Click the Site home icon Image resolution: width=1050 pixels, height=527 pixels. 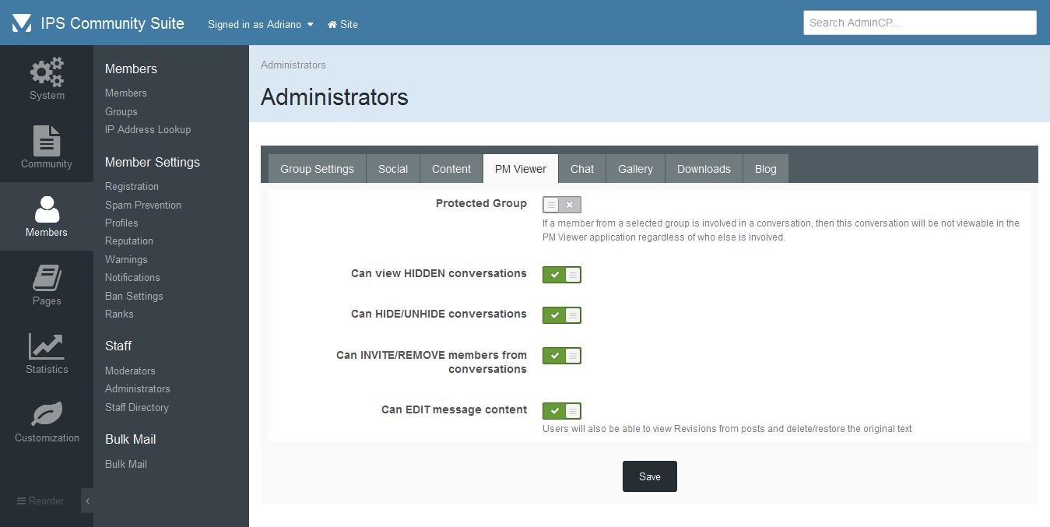[x=332, y=24]
